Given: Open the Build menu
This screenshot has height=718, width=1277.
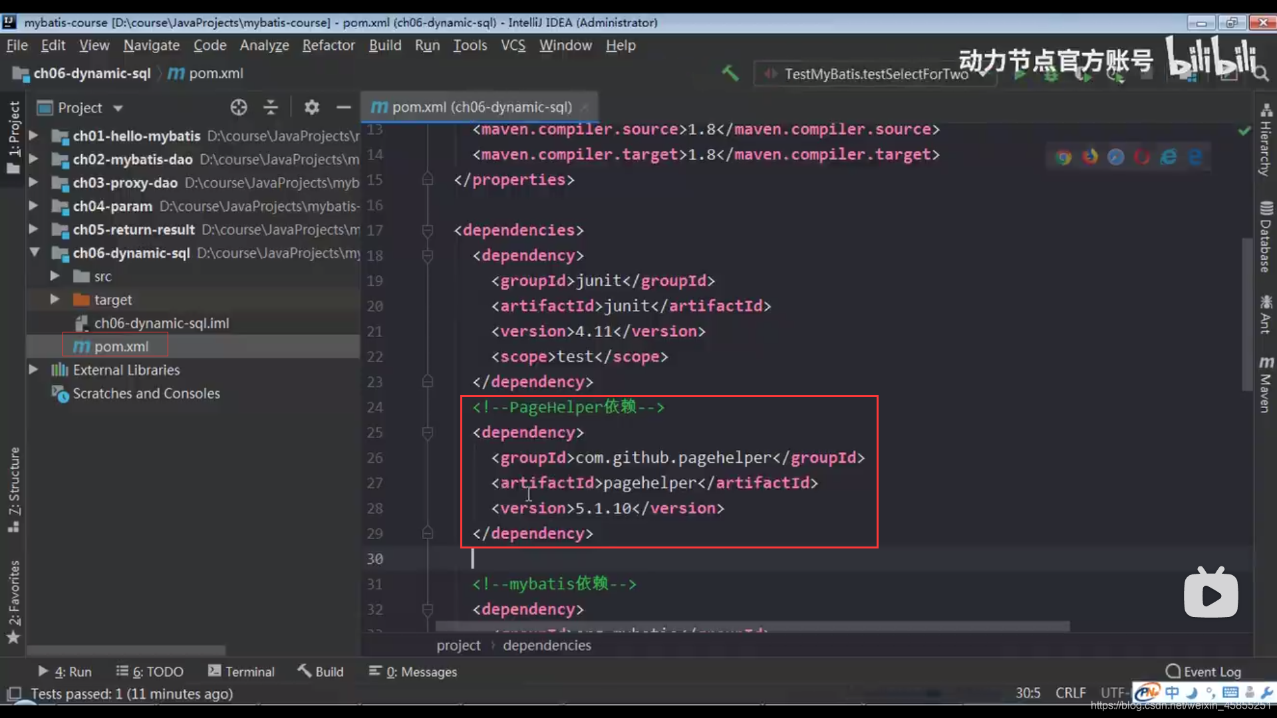Looking at the screenshot, I should pyautogui.click(x=385, y=45).
